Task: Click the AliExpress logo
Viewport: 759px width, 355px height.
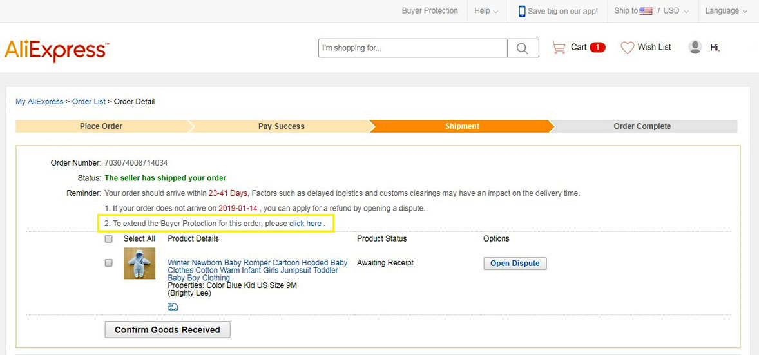Action: pyautogui.click(x=57, y=51)
